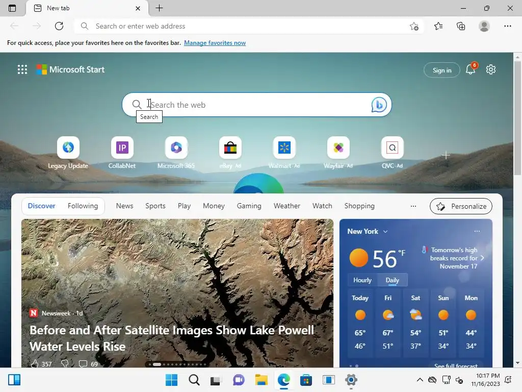The height and width of the screenshot is (392, 522).
Task: Refresh the current page
Action: [59, 26]
